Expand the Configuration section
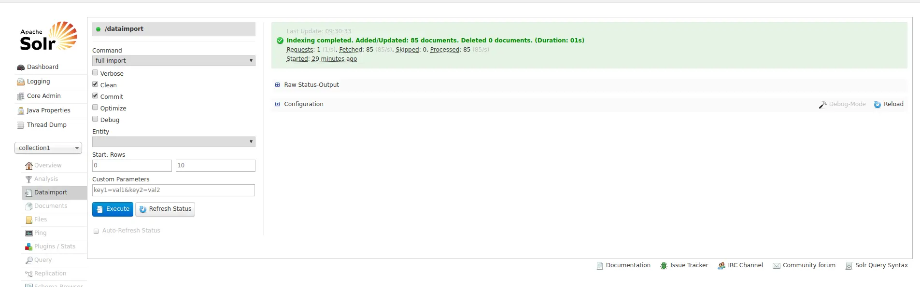 (x=303, y=104)
